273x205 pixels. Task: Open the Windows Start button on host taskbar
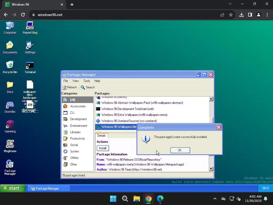point(113,199)
